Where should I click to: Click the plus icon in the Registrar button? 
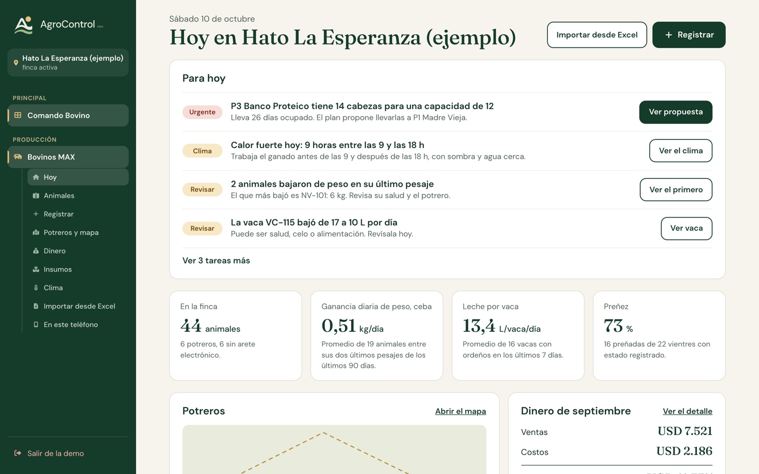pos(668,35)
